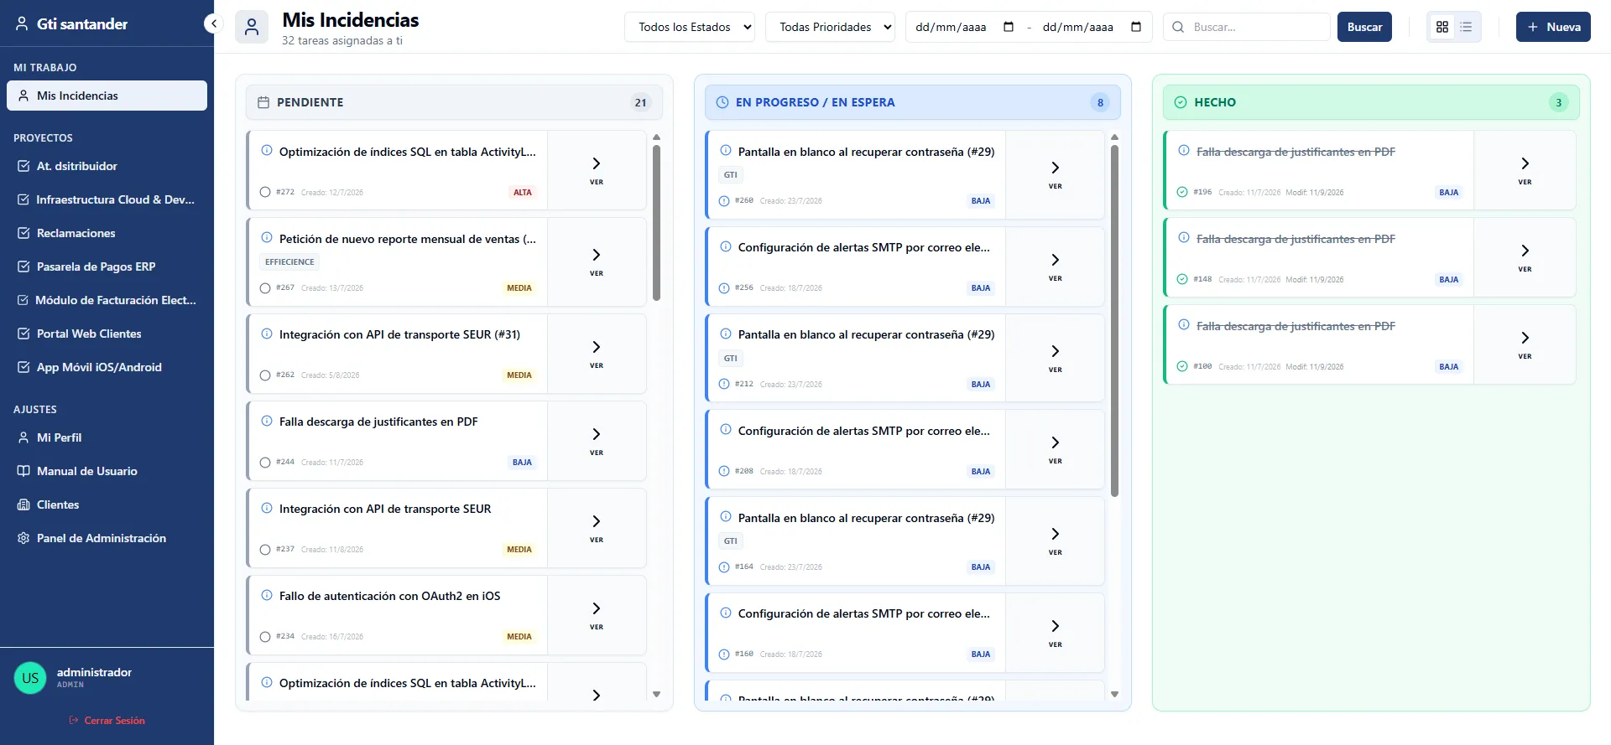Click the Buscar button

(1364, 27)
